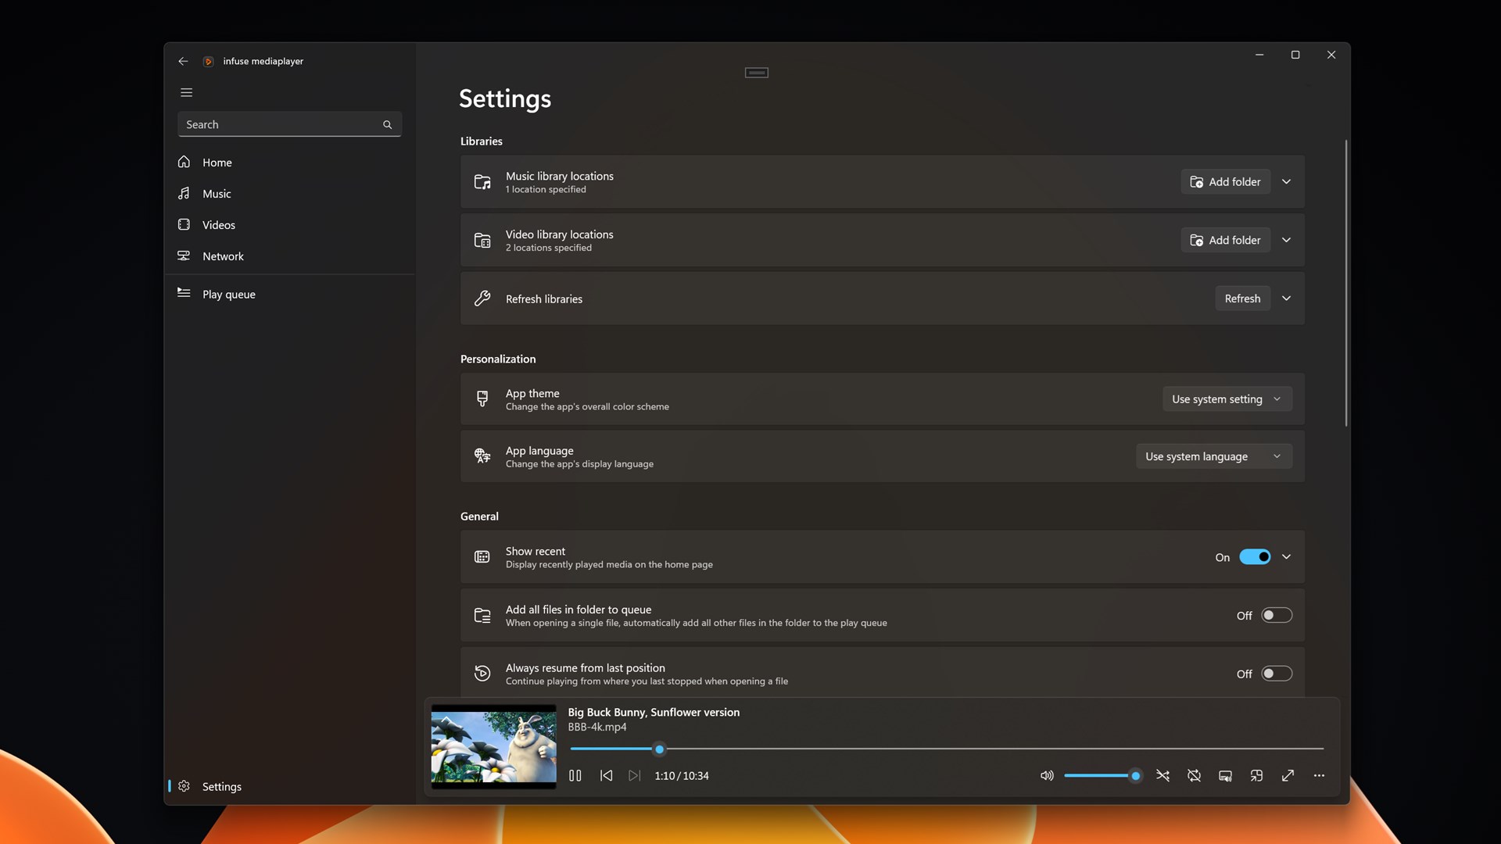
Task: Open the App language dropdown
Action: 1213,456
